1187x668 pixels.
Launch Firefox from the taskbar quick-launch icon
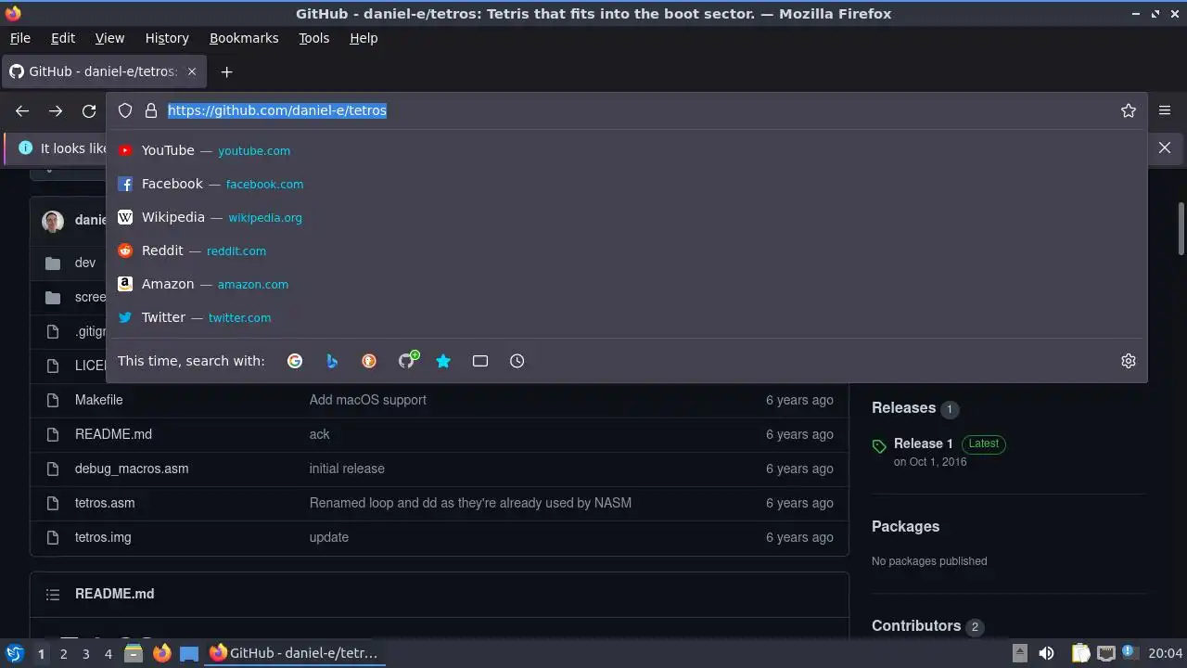tap(161, 653)
